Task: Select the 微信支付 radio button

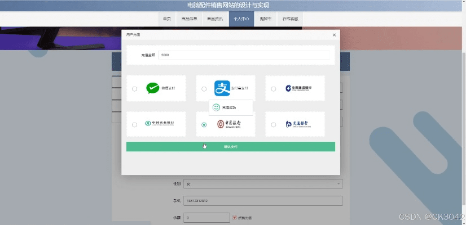Action: pyautogui.click(x=135, y=89)
